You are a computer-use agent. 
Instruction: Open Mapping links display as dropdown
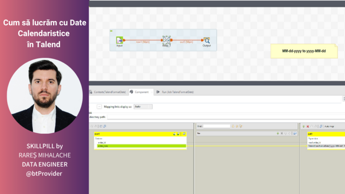click(x=143, y=107)
